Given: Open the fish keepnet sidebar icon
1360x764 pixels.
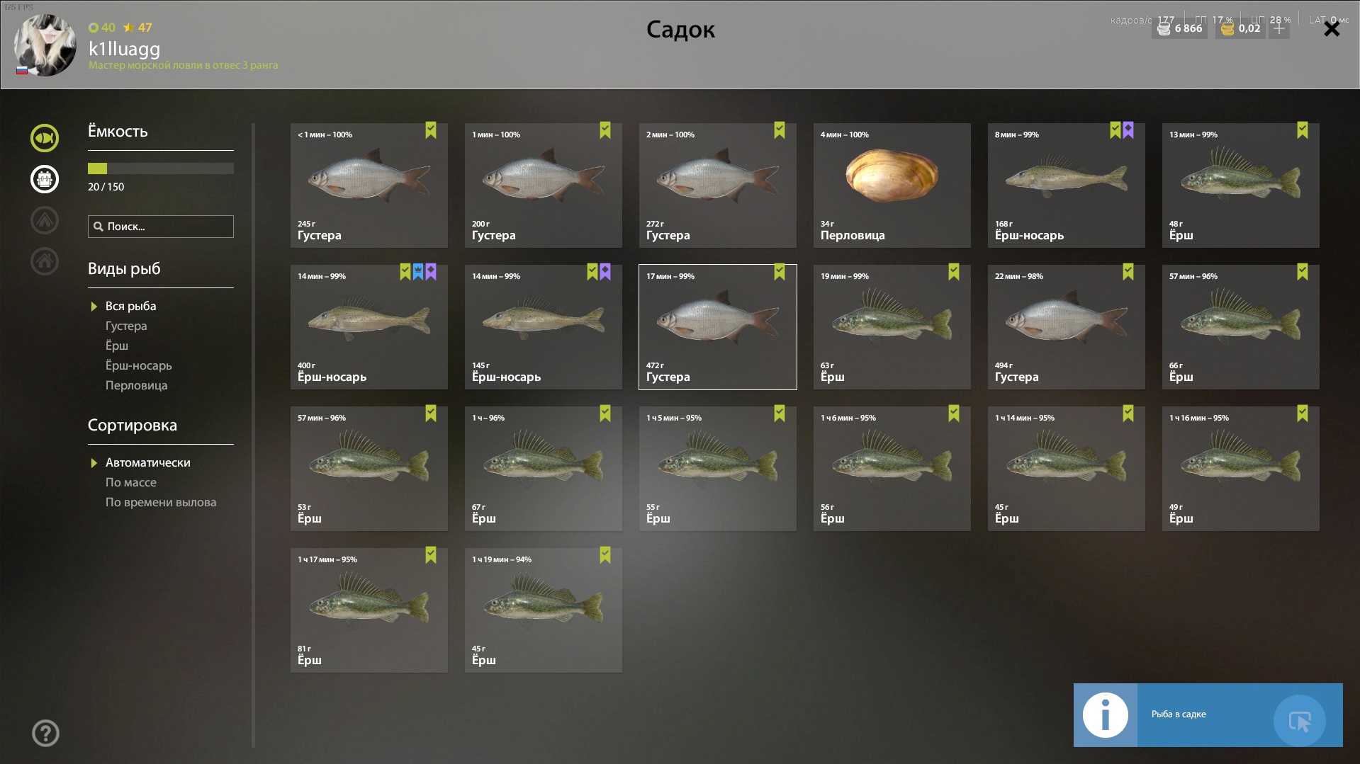Looking at the screenshot, I should coord(45,138).
